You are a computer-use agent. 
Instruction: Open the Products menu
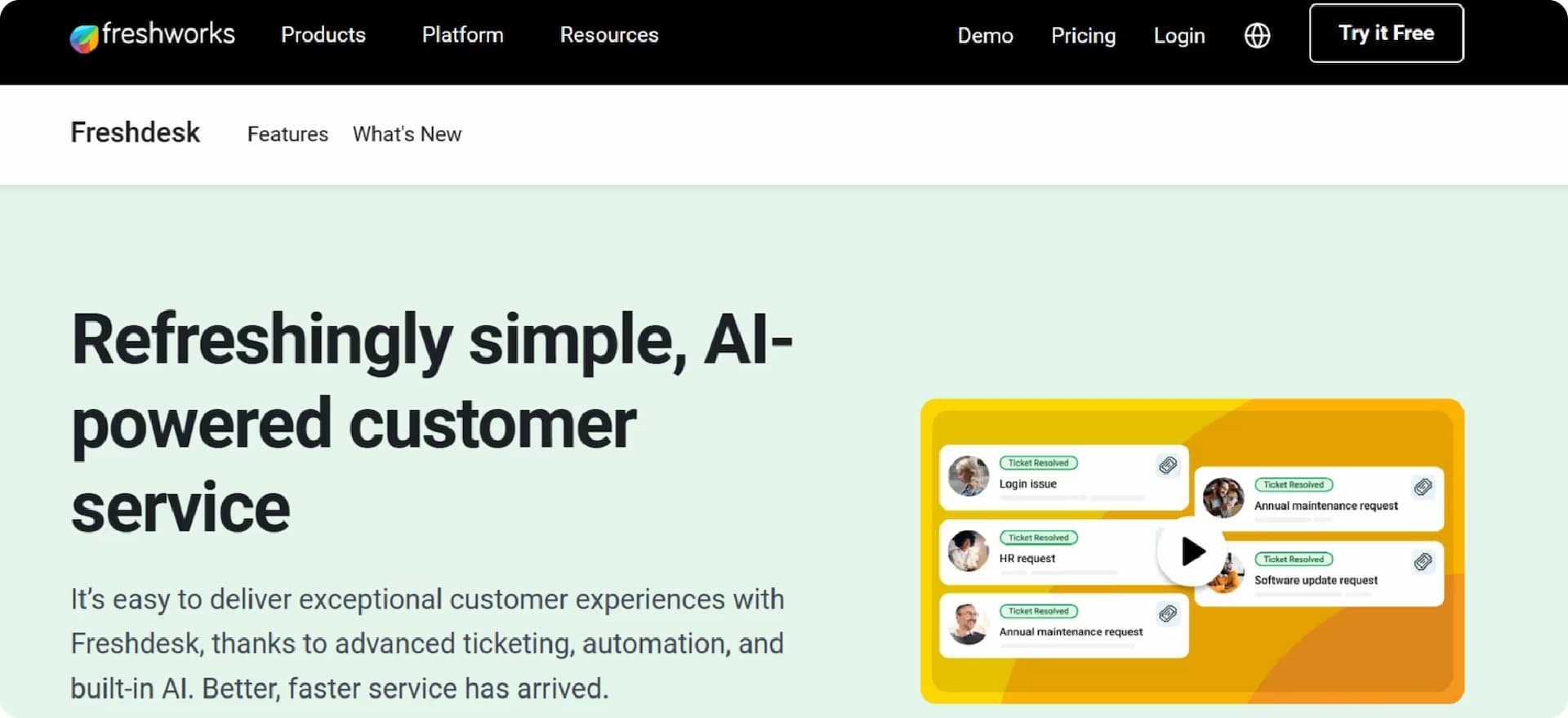(x=323, y=35)
